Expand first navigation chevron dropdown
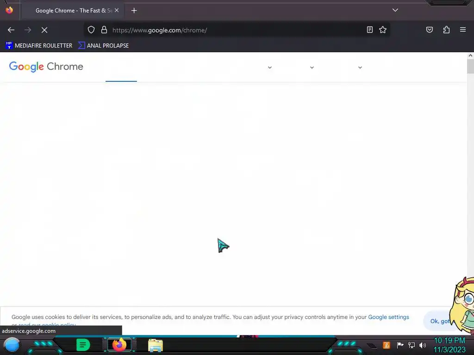Screen dimensions: 474x355 270,67
